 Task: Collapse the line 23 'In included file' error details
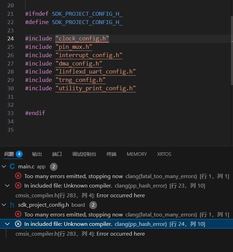8,186
